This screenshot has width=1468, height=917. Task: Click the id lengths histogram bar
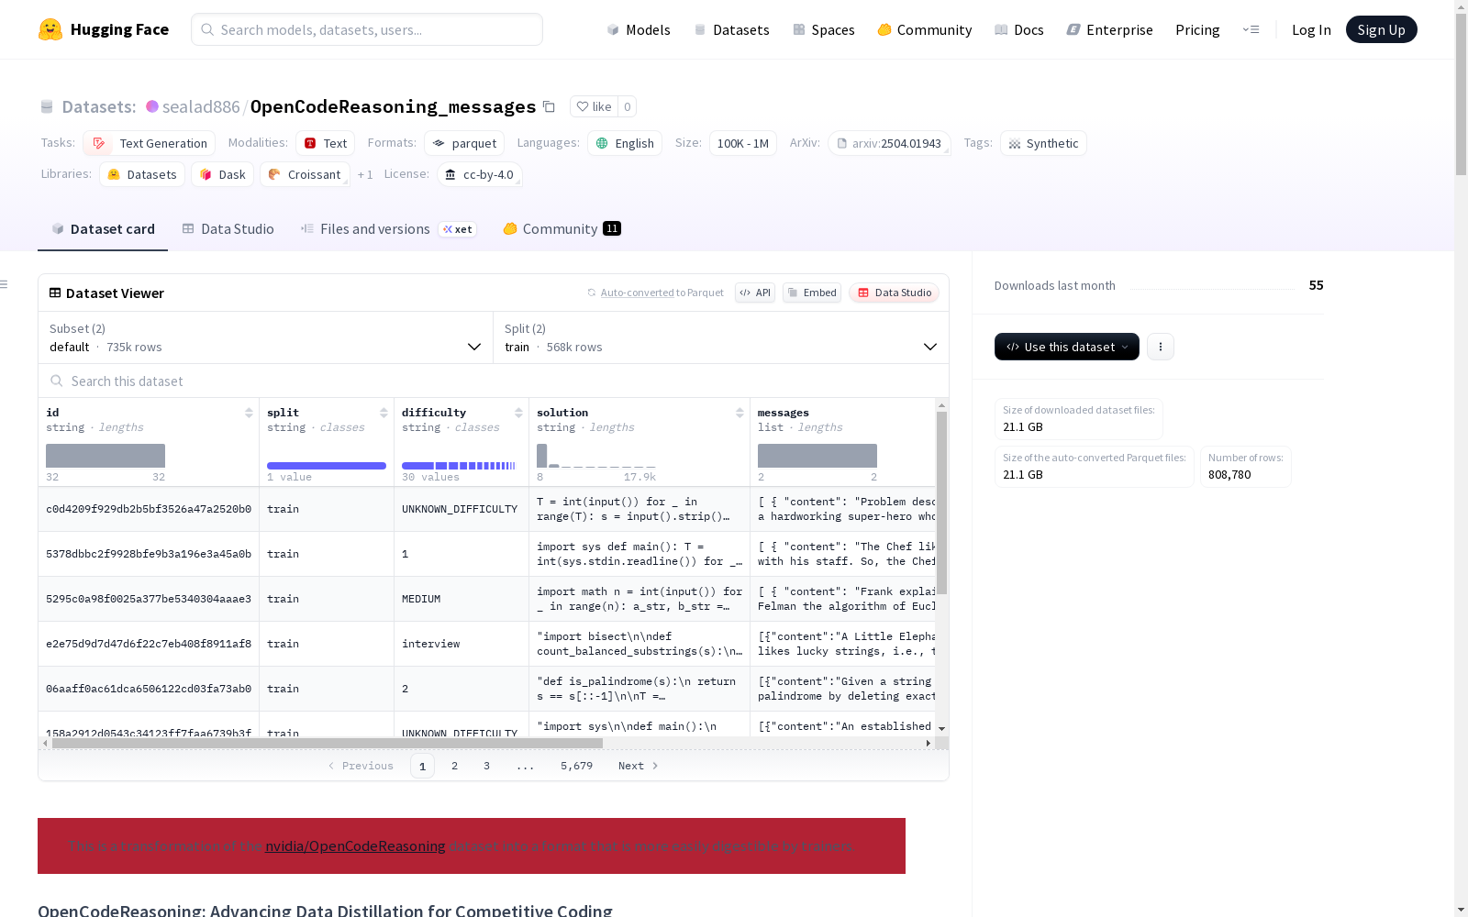106,456
